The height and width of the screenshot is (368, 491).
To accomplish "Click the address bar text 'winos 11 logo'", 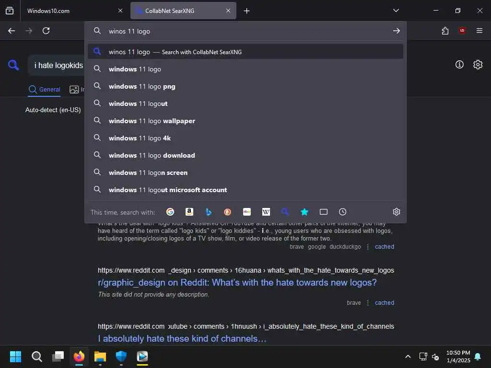I will (129, 31).
